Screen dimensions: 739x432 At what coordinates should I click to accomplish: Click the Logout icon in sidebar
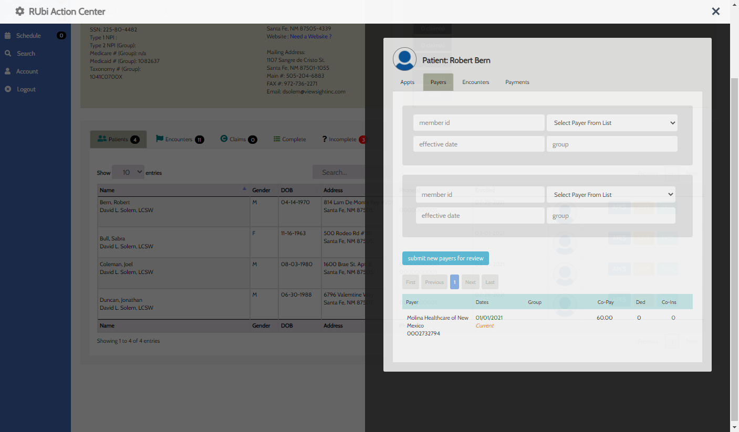pyautogui.click(x=8, y=89)
